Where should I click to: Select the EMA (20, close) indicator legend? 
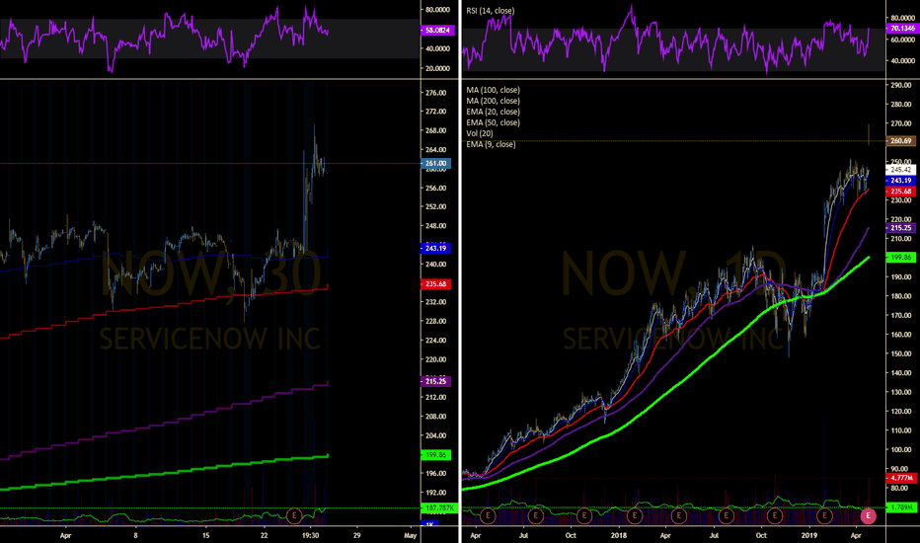click(493, 112)
